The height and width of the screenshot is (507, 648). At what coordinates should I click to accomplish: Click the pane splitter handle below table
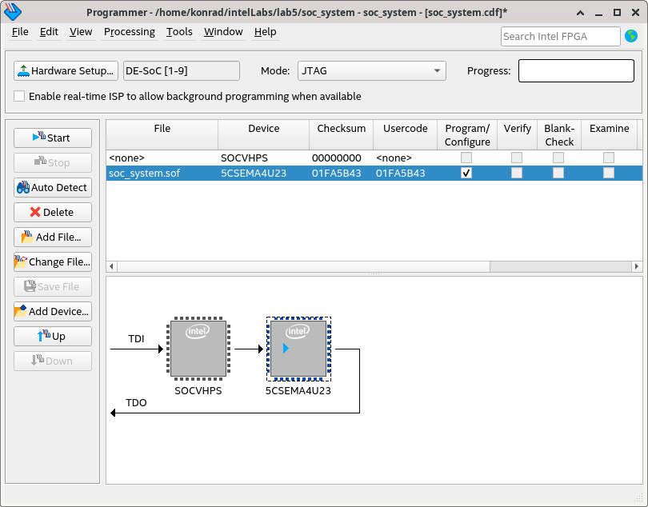[374, 274]
